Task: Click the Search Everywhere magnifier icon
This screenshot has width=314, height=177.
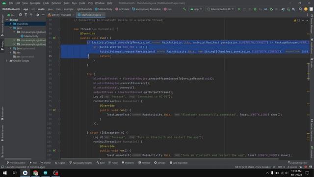Action: [x=300, y=9]
